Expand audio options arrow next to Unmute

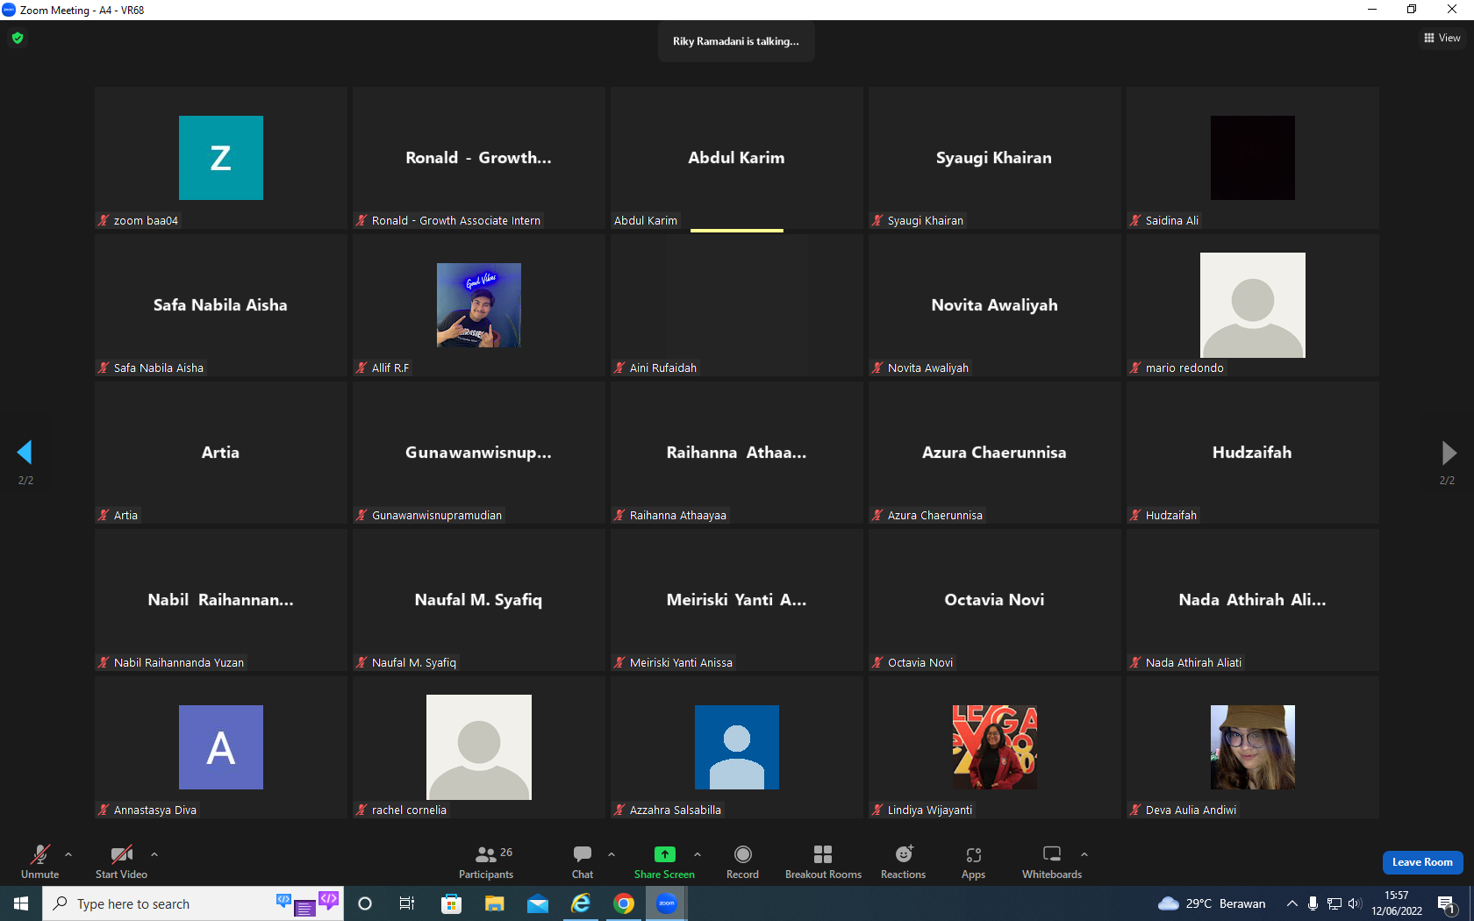[x=68, y=854]
